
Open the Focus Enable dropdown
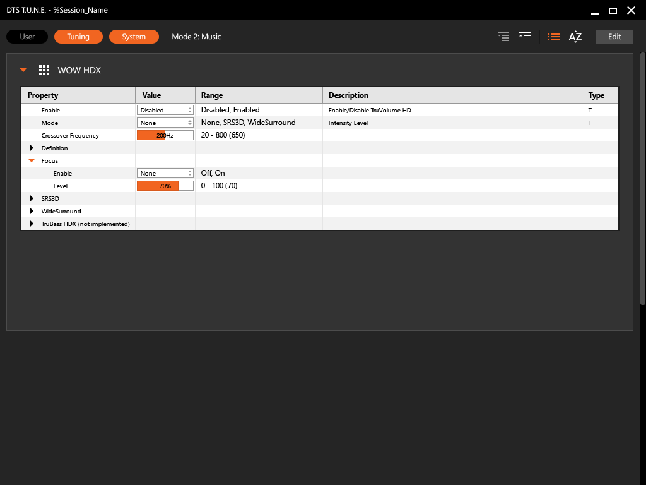point(165,173)
